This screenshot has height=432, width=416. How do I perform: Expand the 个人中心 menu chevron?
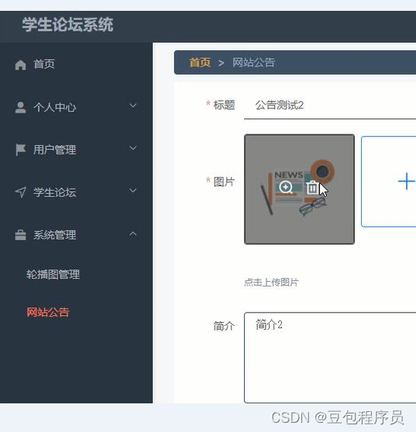(133, 106)
